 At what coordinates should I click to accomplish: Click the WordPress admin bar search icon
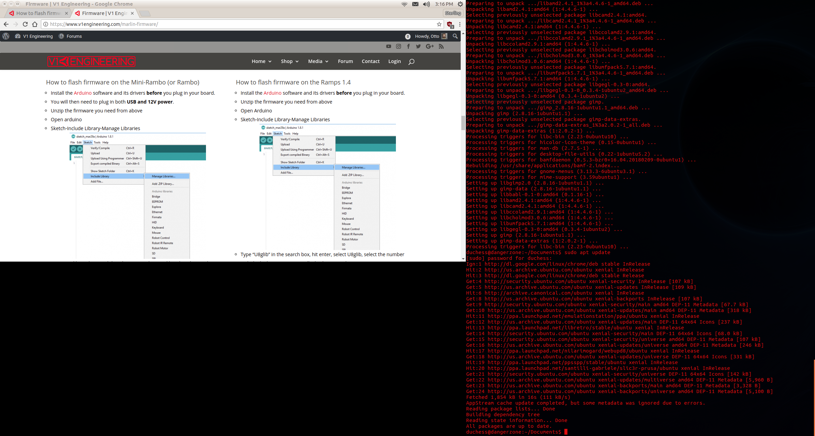click(x=455, y=36)
